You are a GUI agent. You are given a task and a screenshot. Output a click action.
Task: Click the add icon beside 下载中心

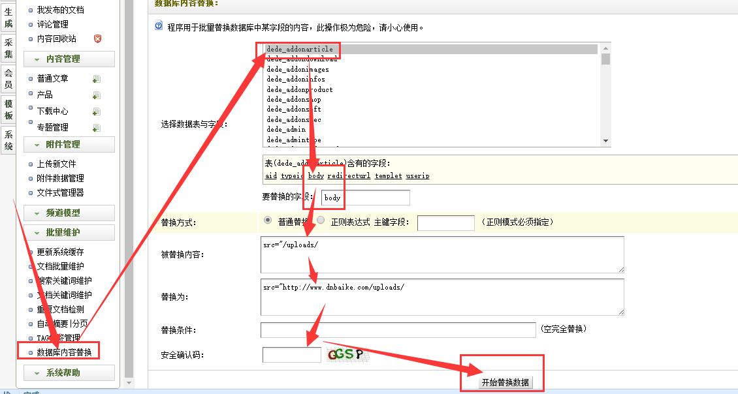97,112
